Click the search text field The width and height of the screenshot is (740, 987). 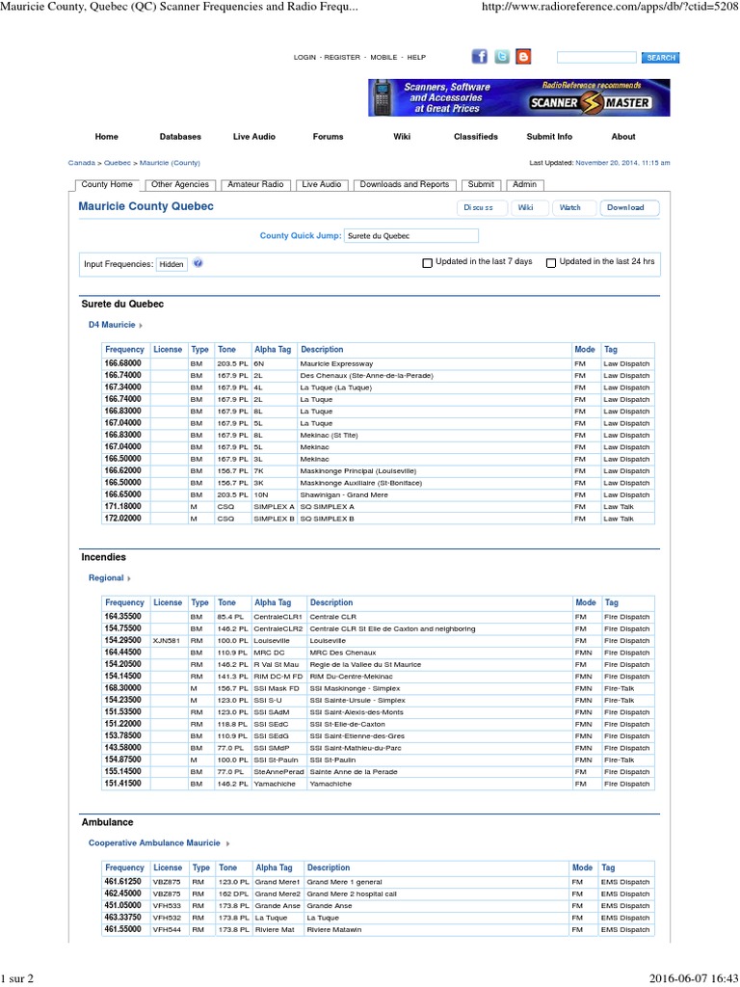596,58
